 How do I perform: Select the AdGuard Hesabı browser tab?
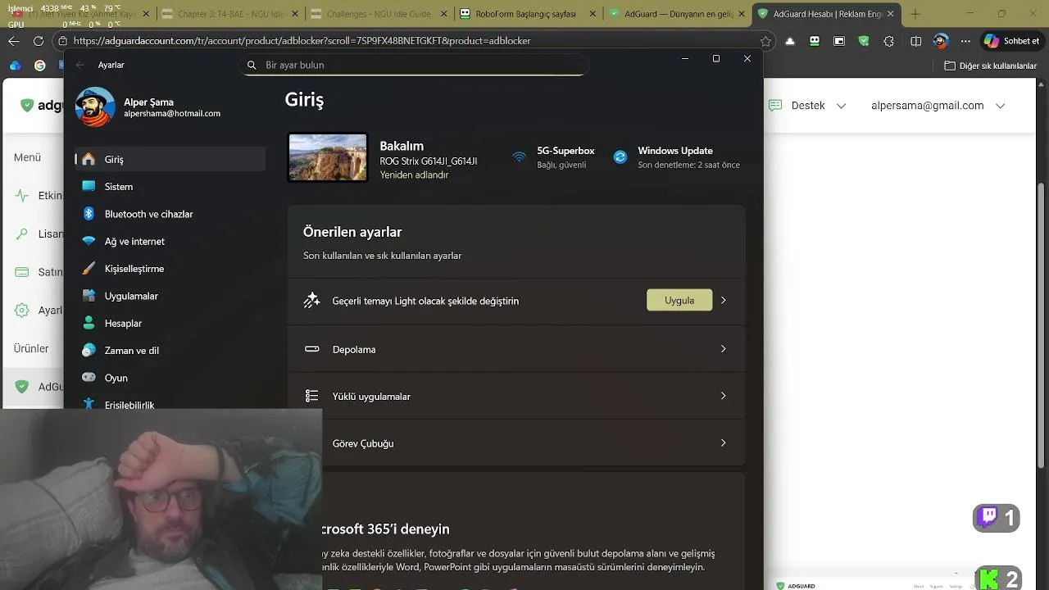coord(825,14)
